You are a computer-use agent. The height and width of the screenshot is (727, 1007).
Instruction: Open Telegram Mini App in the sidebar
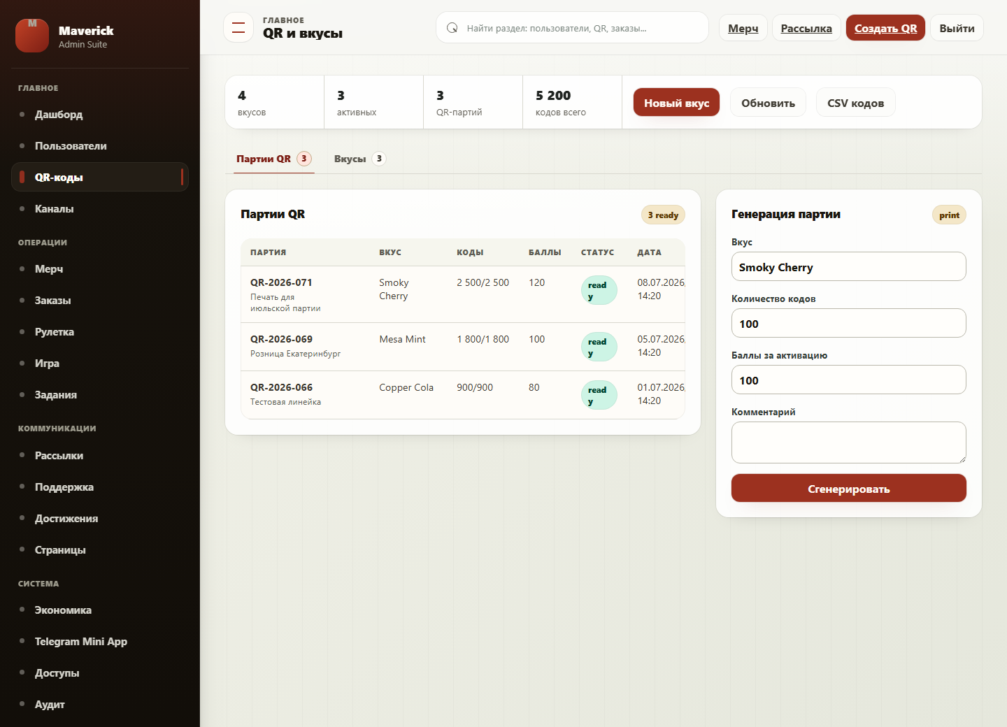(100, 642)
